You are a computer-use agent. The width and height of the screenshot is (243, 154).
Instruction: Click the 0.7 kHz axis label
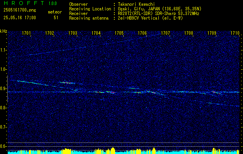click(3, 127)
